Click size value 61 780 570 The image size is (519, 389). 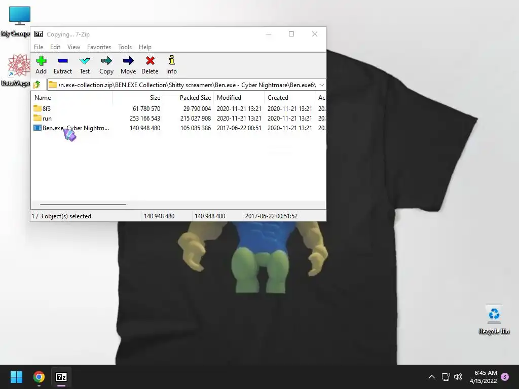[x=146, y=108]
